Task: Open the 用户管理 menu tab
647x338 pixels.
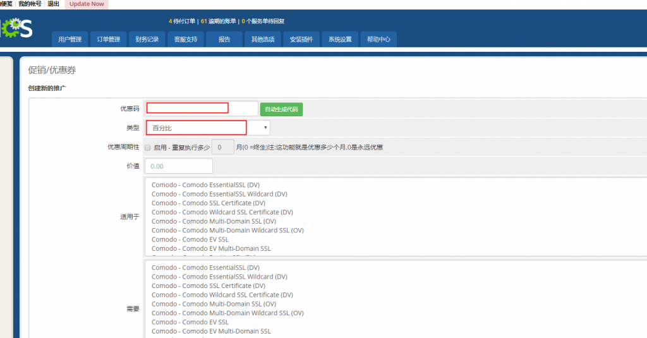Action: tap(70, 39)
